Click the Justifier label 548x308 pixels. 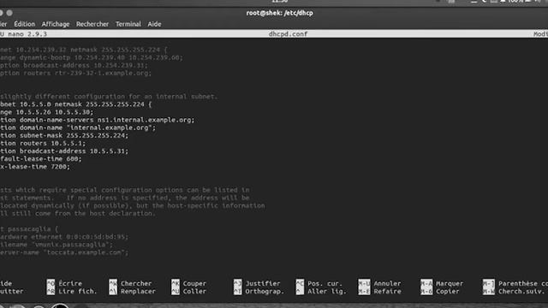(x=263, y=283)
